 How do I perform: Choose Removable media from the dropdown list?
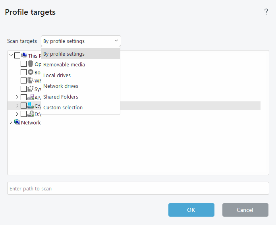[64, 64]
